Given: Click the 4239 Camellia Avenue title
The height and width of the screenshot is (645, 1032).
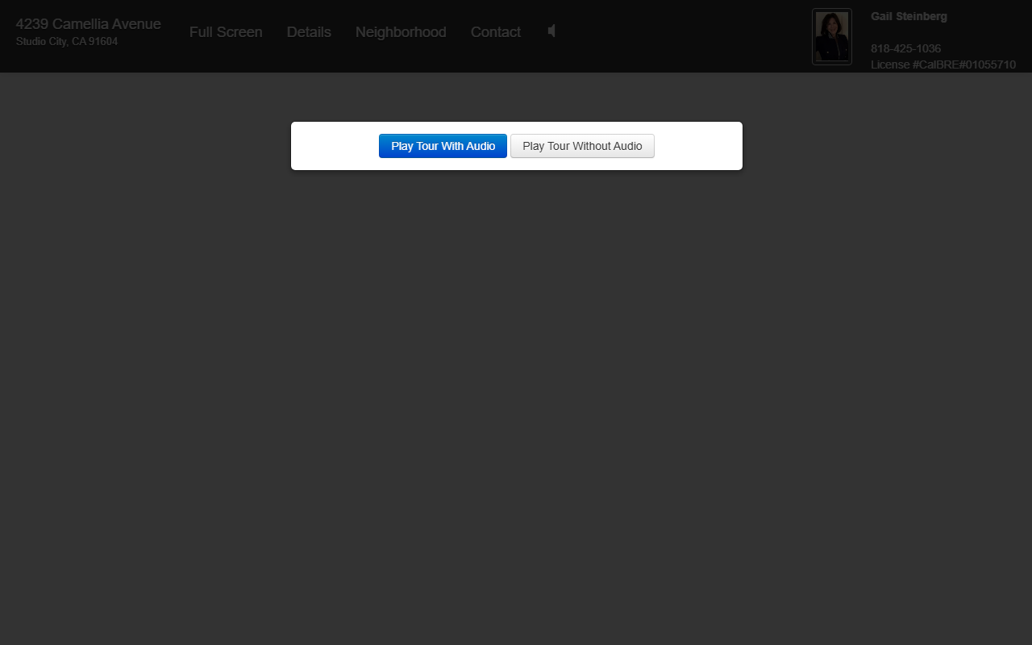Looking at the screenshot, I should pos(89,24).
